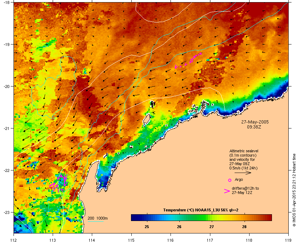Click the latitude axis label -22
The height and width of the screenshot is (242, 299).
tap(7, 170)
